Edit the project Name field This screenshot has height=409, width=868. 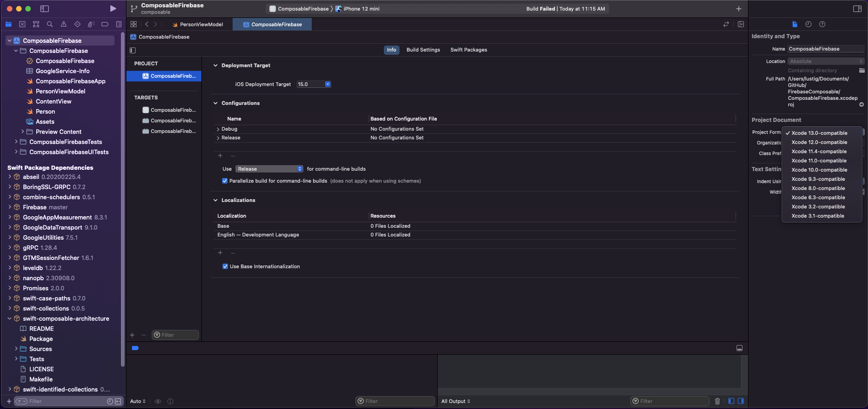click(826, 49)
